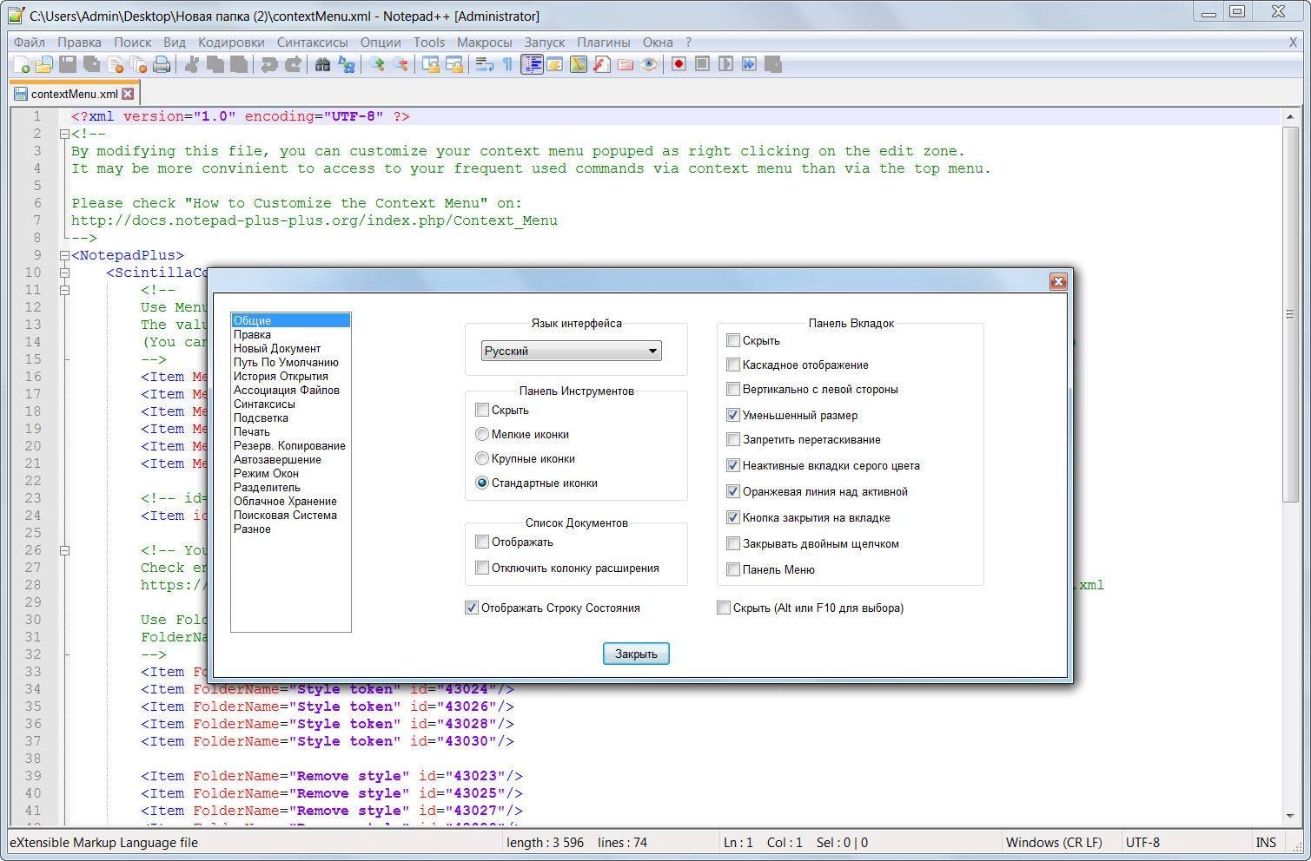Toggle synchronized horizontal scrolling icon
The image size is (1311, 861).
click(x=454, y=64)
